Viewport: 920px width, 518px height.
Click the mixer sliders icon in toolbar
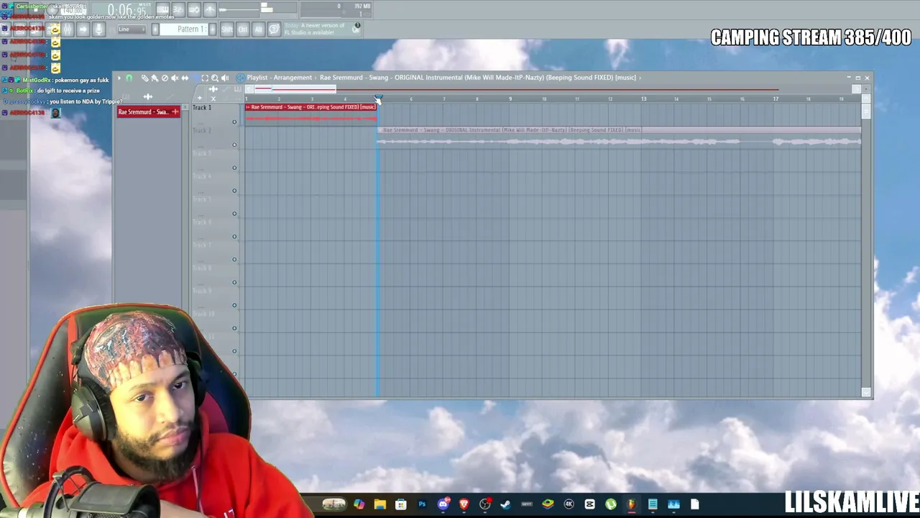tap(67, 29)
